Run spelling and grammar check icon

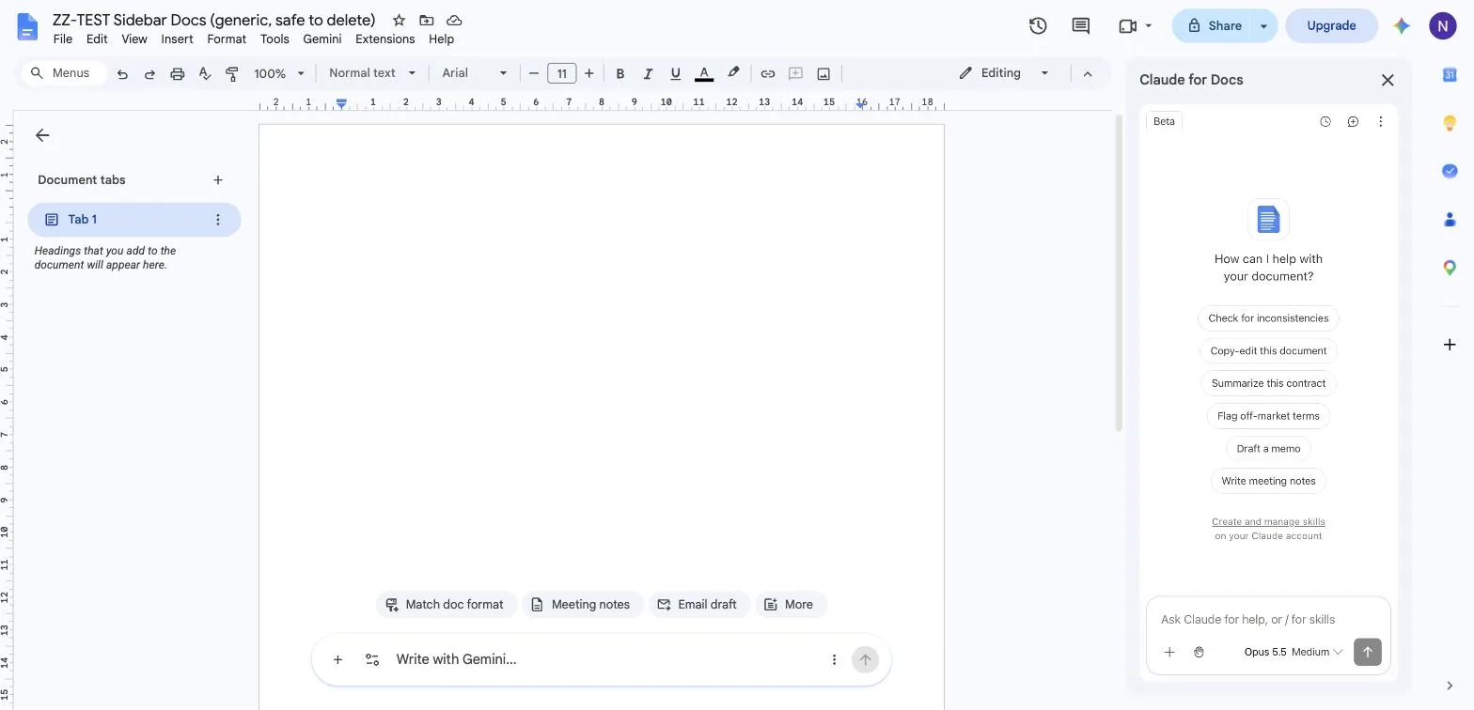(205, 73)
